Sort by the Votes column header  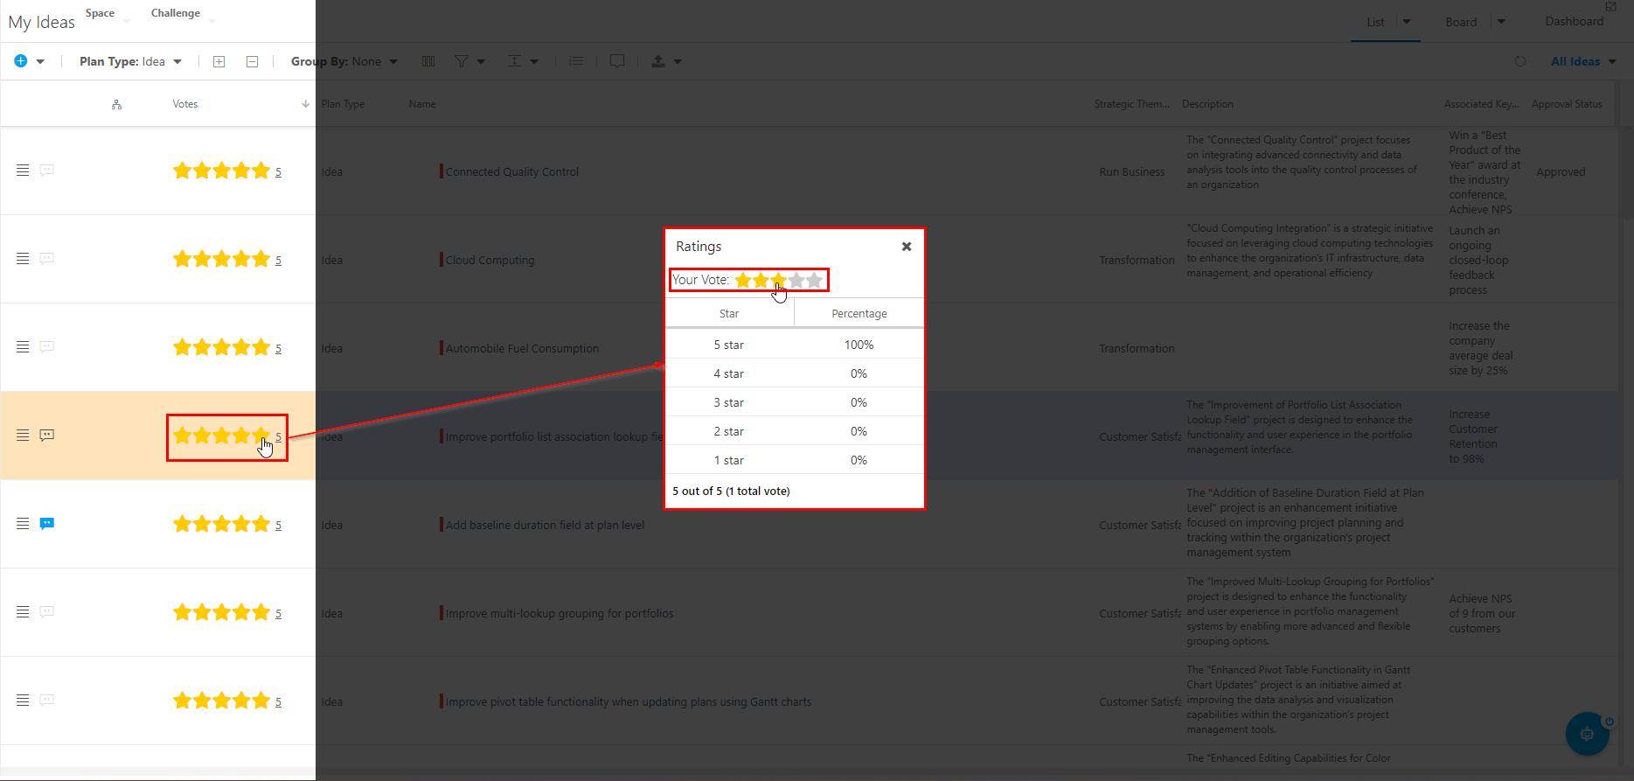(185, 104)
